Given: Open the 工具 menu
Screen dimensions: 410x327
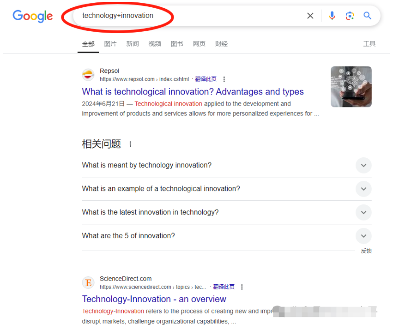Looking at the screenshot, I should pyautogui.click(x=370, y=44).
